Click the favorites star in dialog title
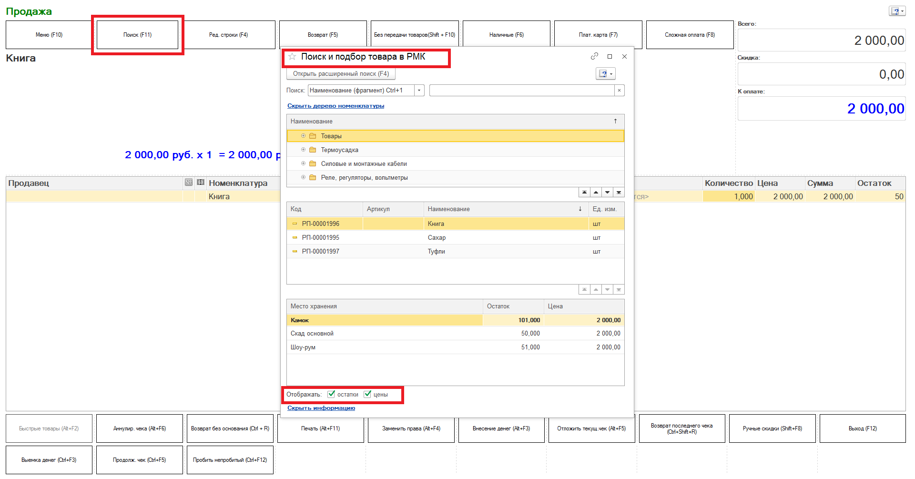915x479 pixels. point(292,57)
